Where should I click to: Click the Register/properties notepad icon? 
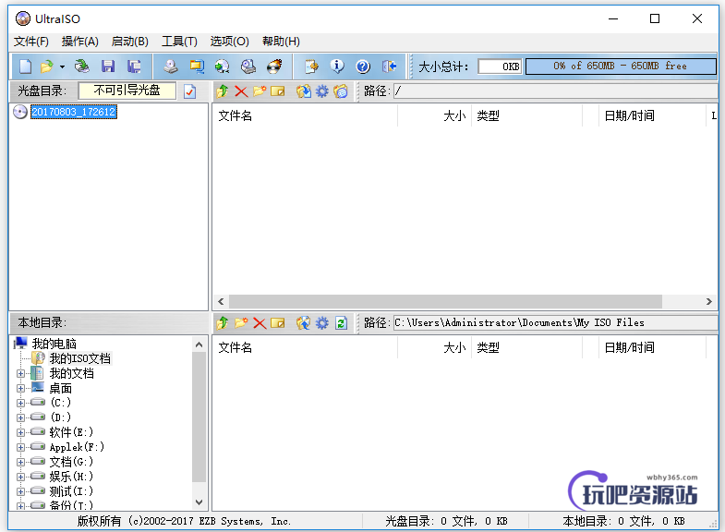pyautogui.click(x=311, y=66)
